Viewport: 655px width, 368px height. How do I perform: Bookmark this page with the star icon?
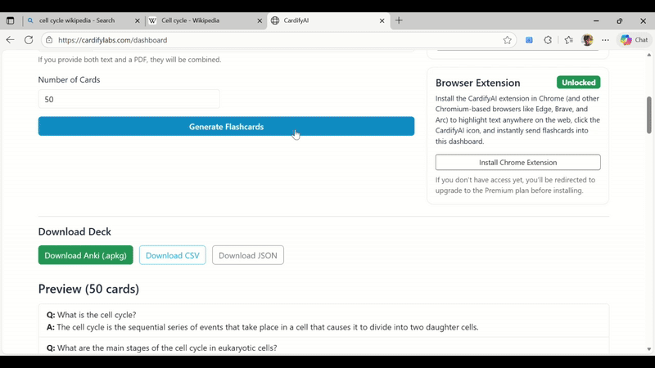(x=508, y=39)
